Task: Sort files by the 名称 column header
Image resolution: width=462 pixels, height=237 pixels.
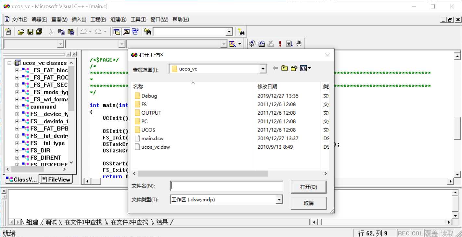Action: pyautogui.click(x=193, y=86)
